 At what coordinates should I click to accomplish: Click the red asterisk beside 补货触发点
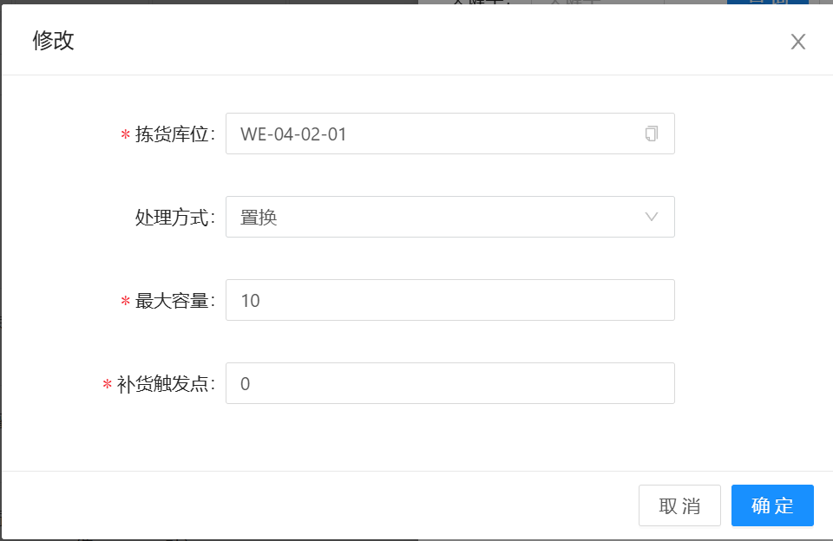tap(108, 385)
